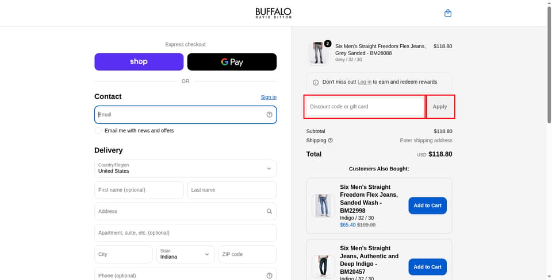
Task: Focus the First name (optional) field
Action: click(x=139, y=190)
